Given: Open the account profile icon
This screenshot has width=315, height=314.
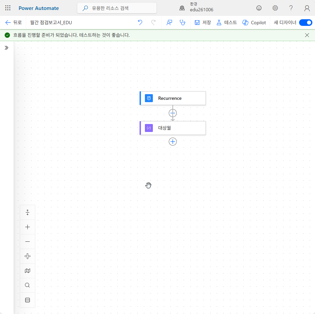Looking at the screenshot, I should click(307, 8).
